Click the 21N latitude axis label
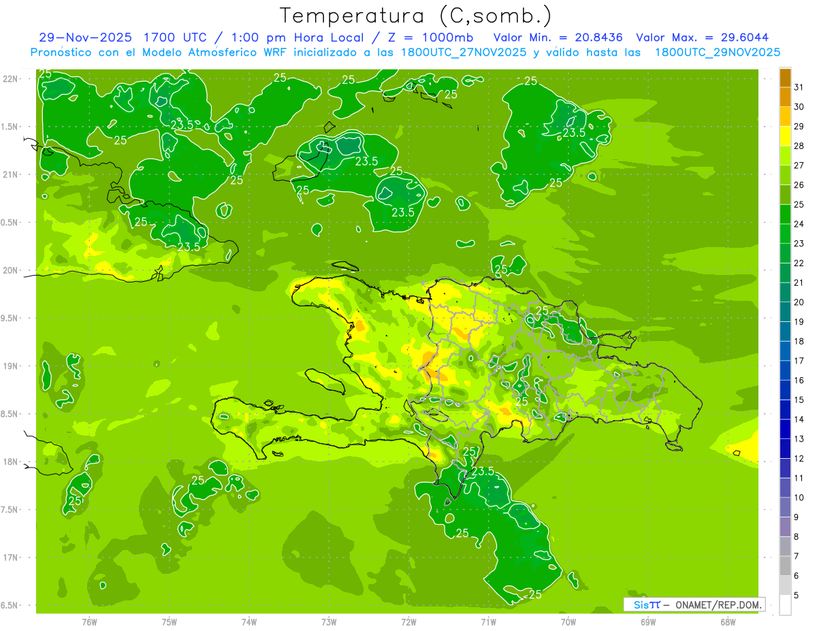Screen dimensions: 817x631 click(12, 174)
